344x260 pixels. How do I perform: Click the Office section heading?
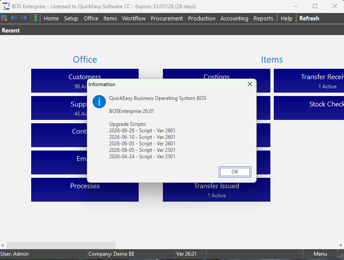click(x=85, y=60)
